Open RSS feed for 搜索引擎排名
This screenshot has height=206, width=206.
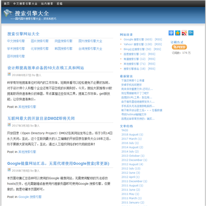[152, 69]
